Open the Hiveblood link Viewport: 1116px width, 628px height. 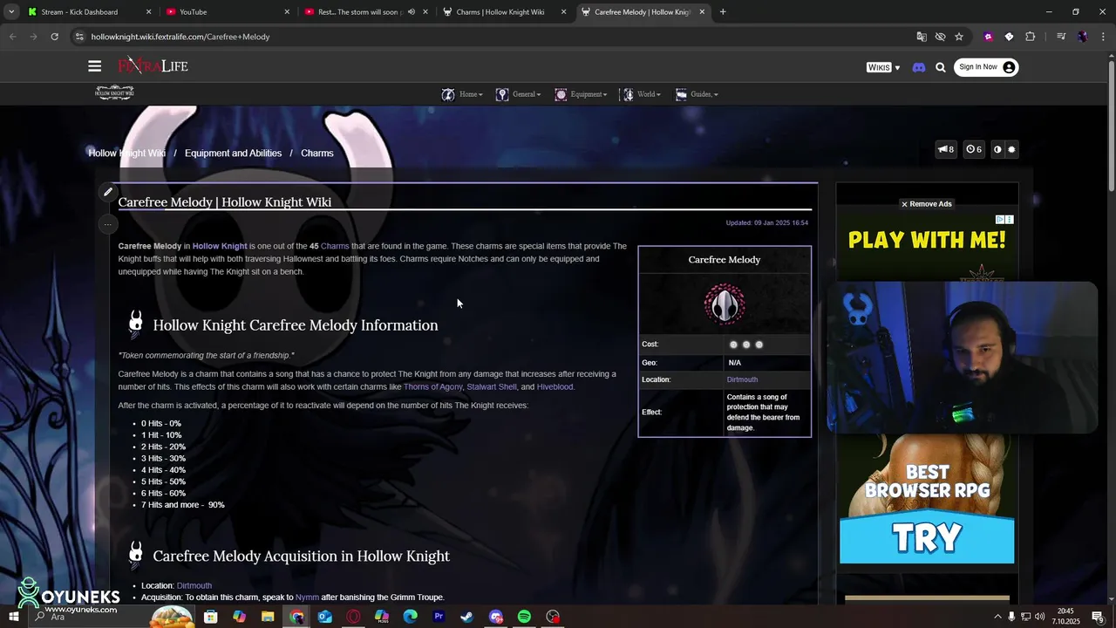click(x=555, y=386)
